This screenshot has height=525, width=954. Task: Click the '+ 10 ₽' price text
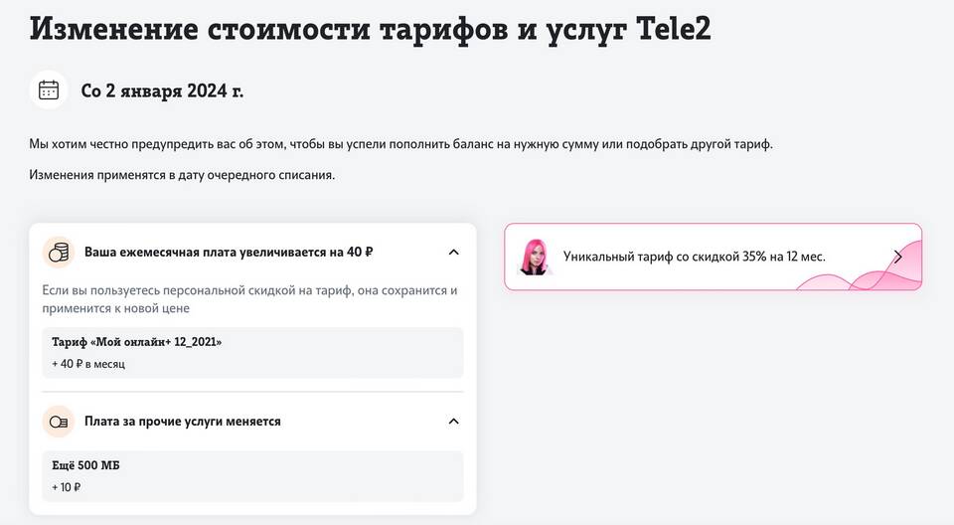(67, 488)
